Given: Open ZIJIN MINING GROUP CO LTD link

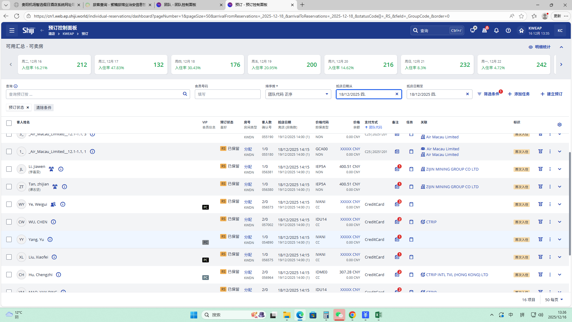Looking at the screenshot, I should [452, 169].
